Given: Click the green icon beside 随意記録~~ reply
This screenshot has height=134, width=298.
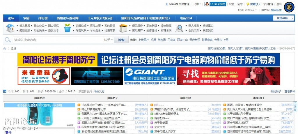Looking at the screenshot, I should (x=152, y=118).
